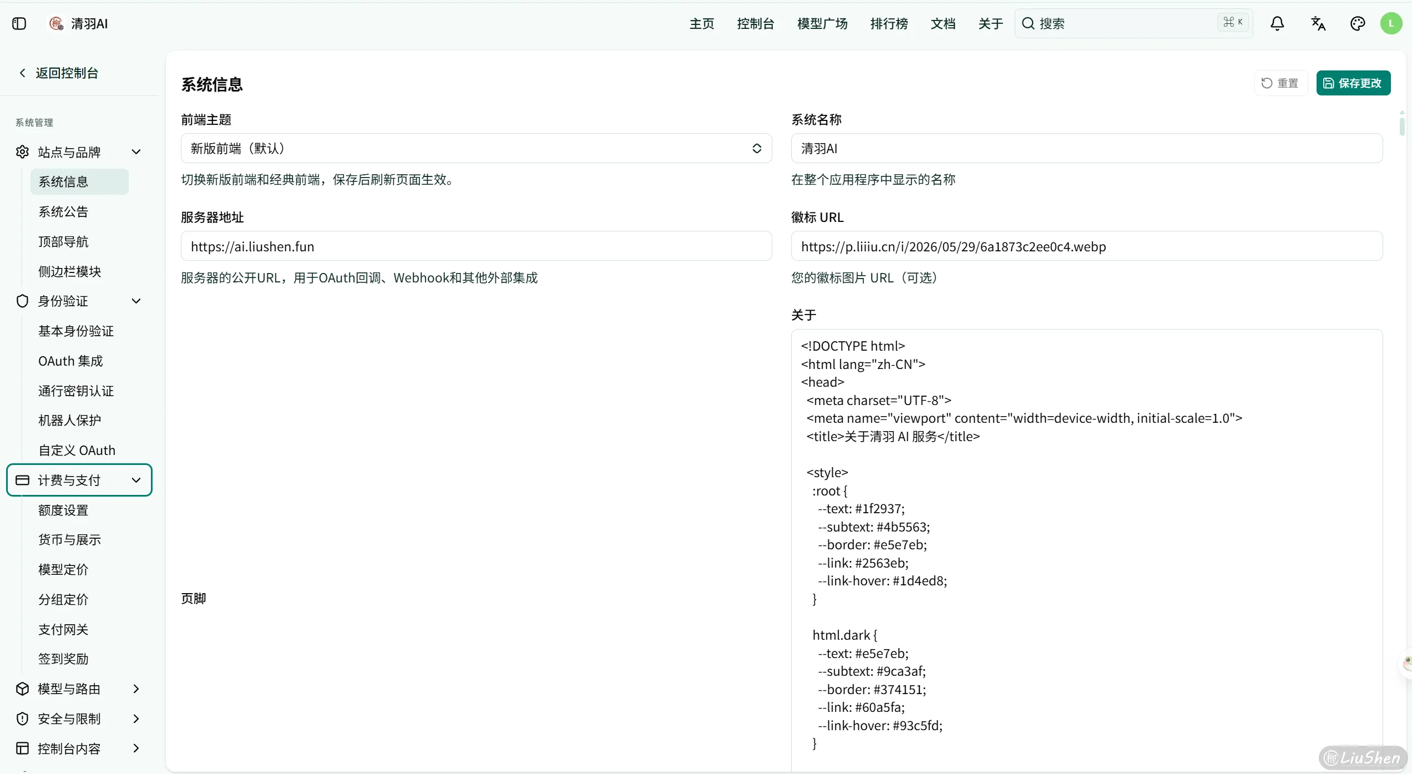The image size is (1412, 774).
Task: Collapse the 计费与支付 section chevron
Action: click(136, 480)
